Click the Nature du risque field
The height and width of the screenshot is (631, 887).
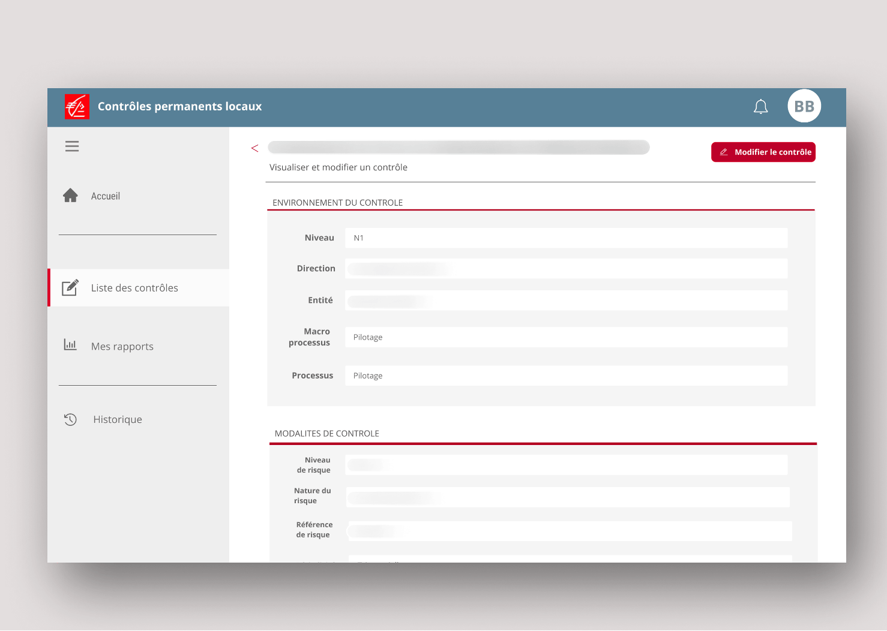pyautogui.click(x=567, y=497)
